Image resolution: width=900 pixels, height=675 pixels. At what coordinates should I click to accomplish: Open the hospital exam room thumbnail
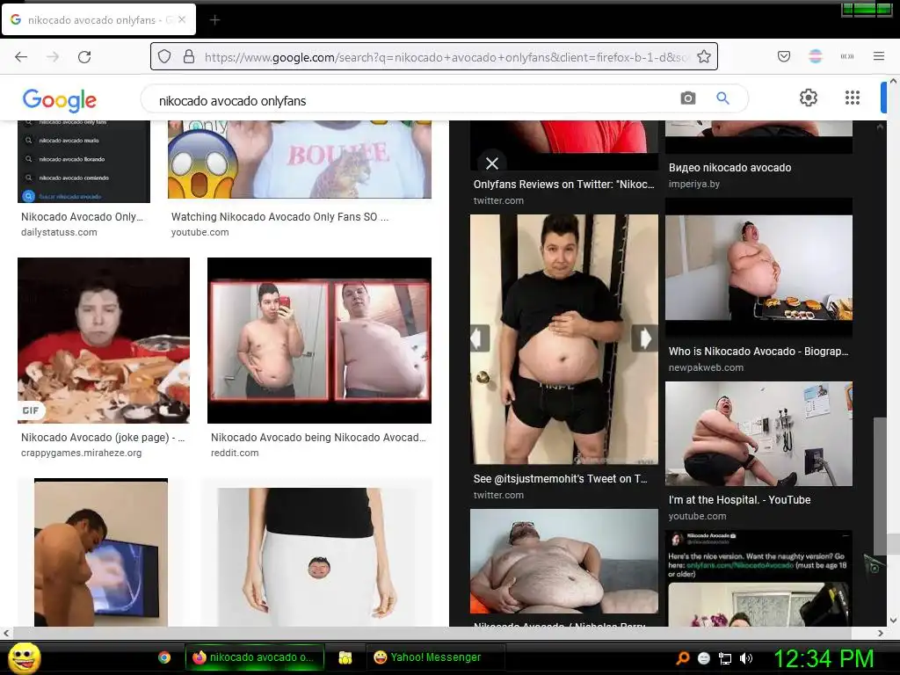(758, 434)
